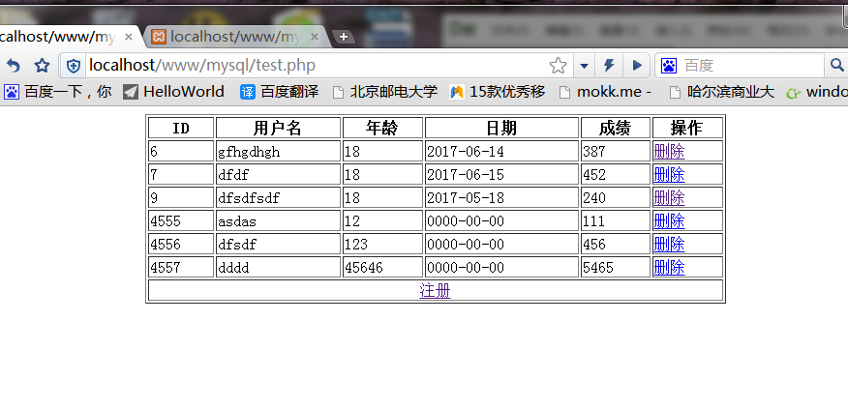Click the score cell 240
848x409 pixels.
pos(616,198)
